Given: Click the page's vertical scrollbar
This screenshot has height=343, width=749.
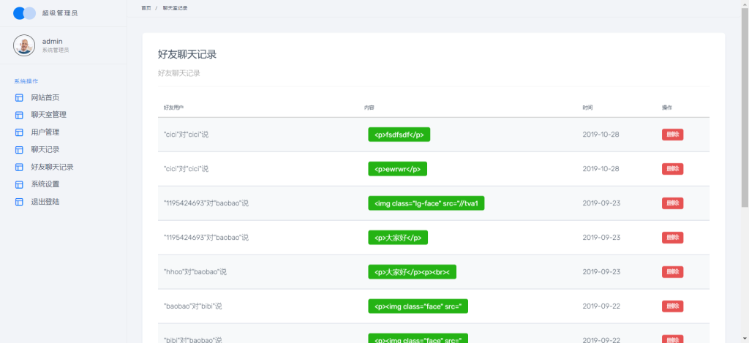Looking at the screenshot, I should (x=744, y=146).
